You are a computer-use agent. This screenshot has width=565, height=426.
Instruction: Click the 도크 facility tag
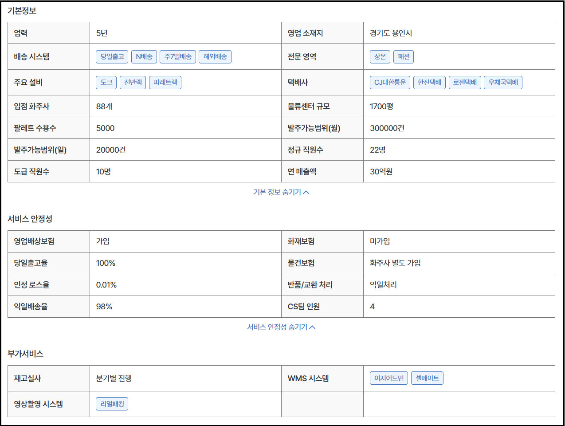tap(106, 83)
